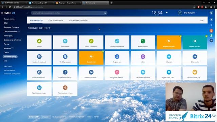Screen dimensions: 217x122
Task: Open the notifications bell in right panel
Action: (x=211, y=20)
